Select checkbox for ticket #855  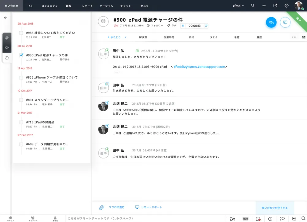21,78
